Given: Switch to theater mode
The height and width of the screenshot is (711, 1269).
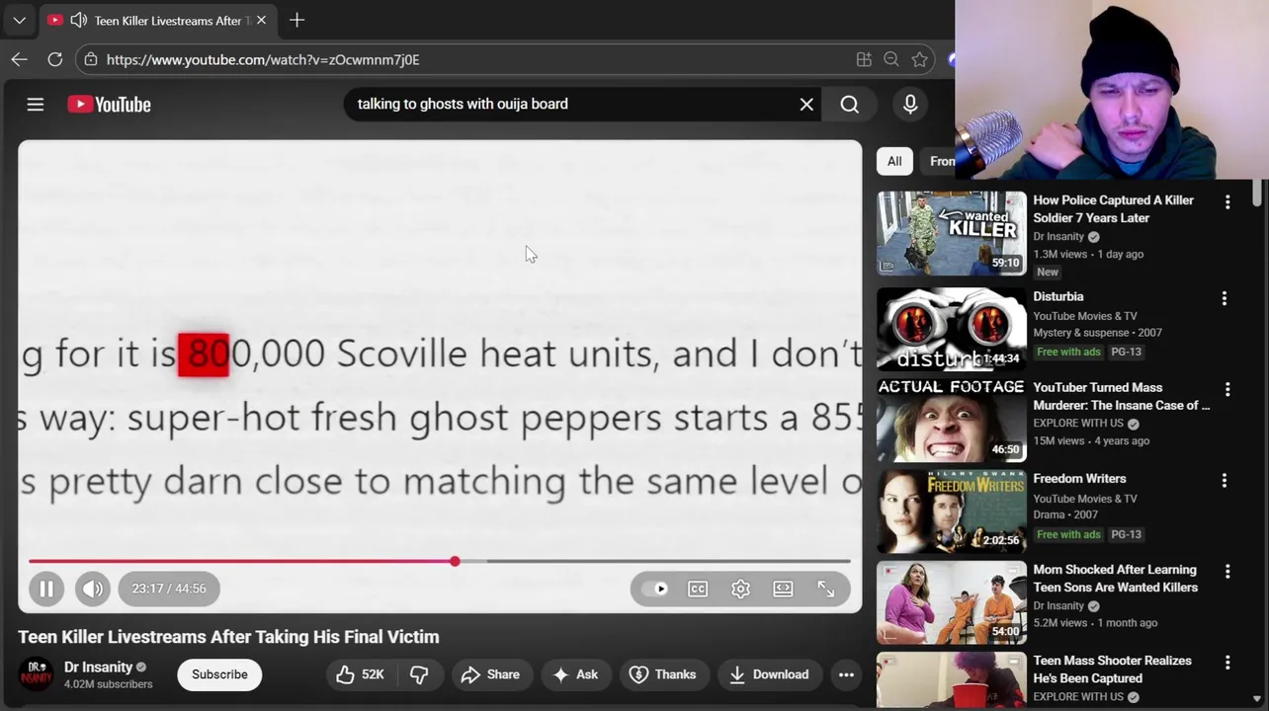Looking at the screenshot, I should [783, 589].
